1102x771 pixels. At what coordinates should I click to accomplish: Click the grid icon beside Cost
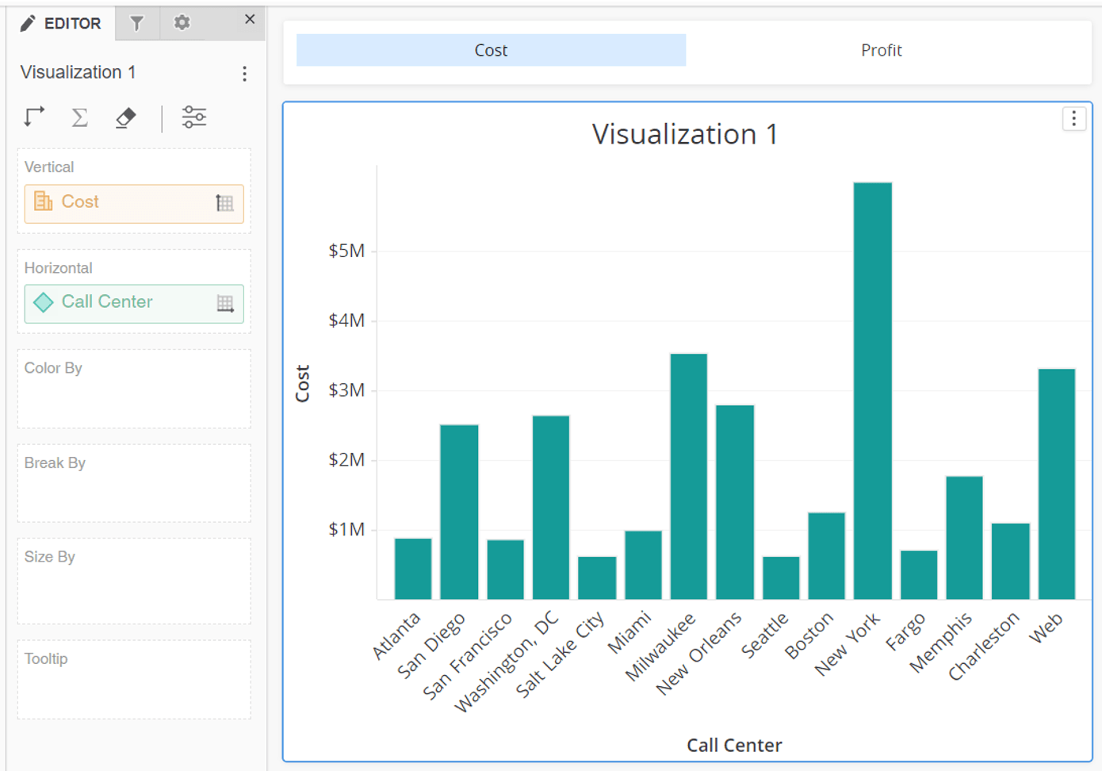225,203
